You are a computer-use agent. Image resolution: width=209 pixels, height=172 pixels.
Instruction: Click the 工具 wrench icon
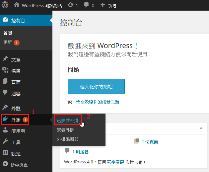5,141
